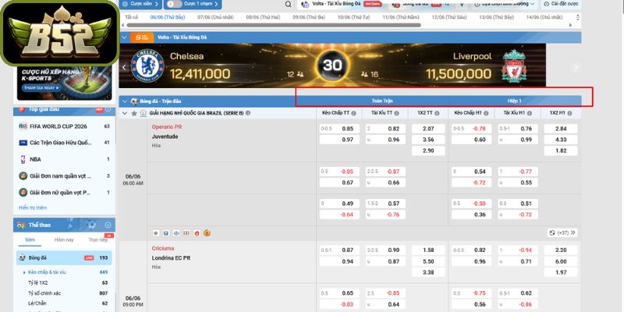Click the Chelsea club crest
The image size is (624, 312).
[x=147, y=66]
